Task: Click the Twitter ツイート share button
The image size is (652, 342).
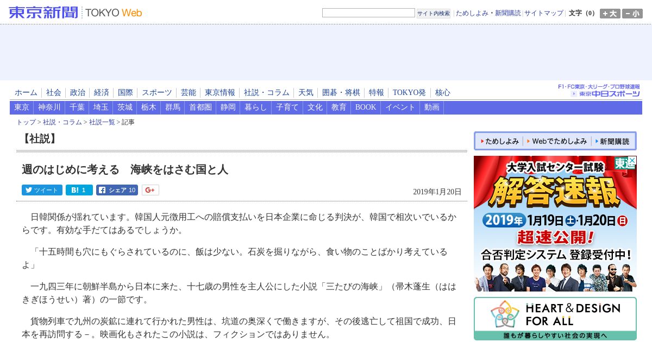Action: 42,190
